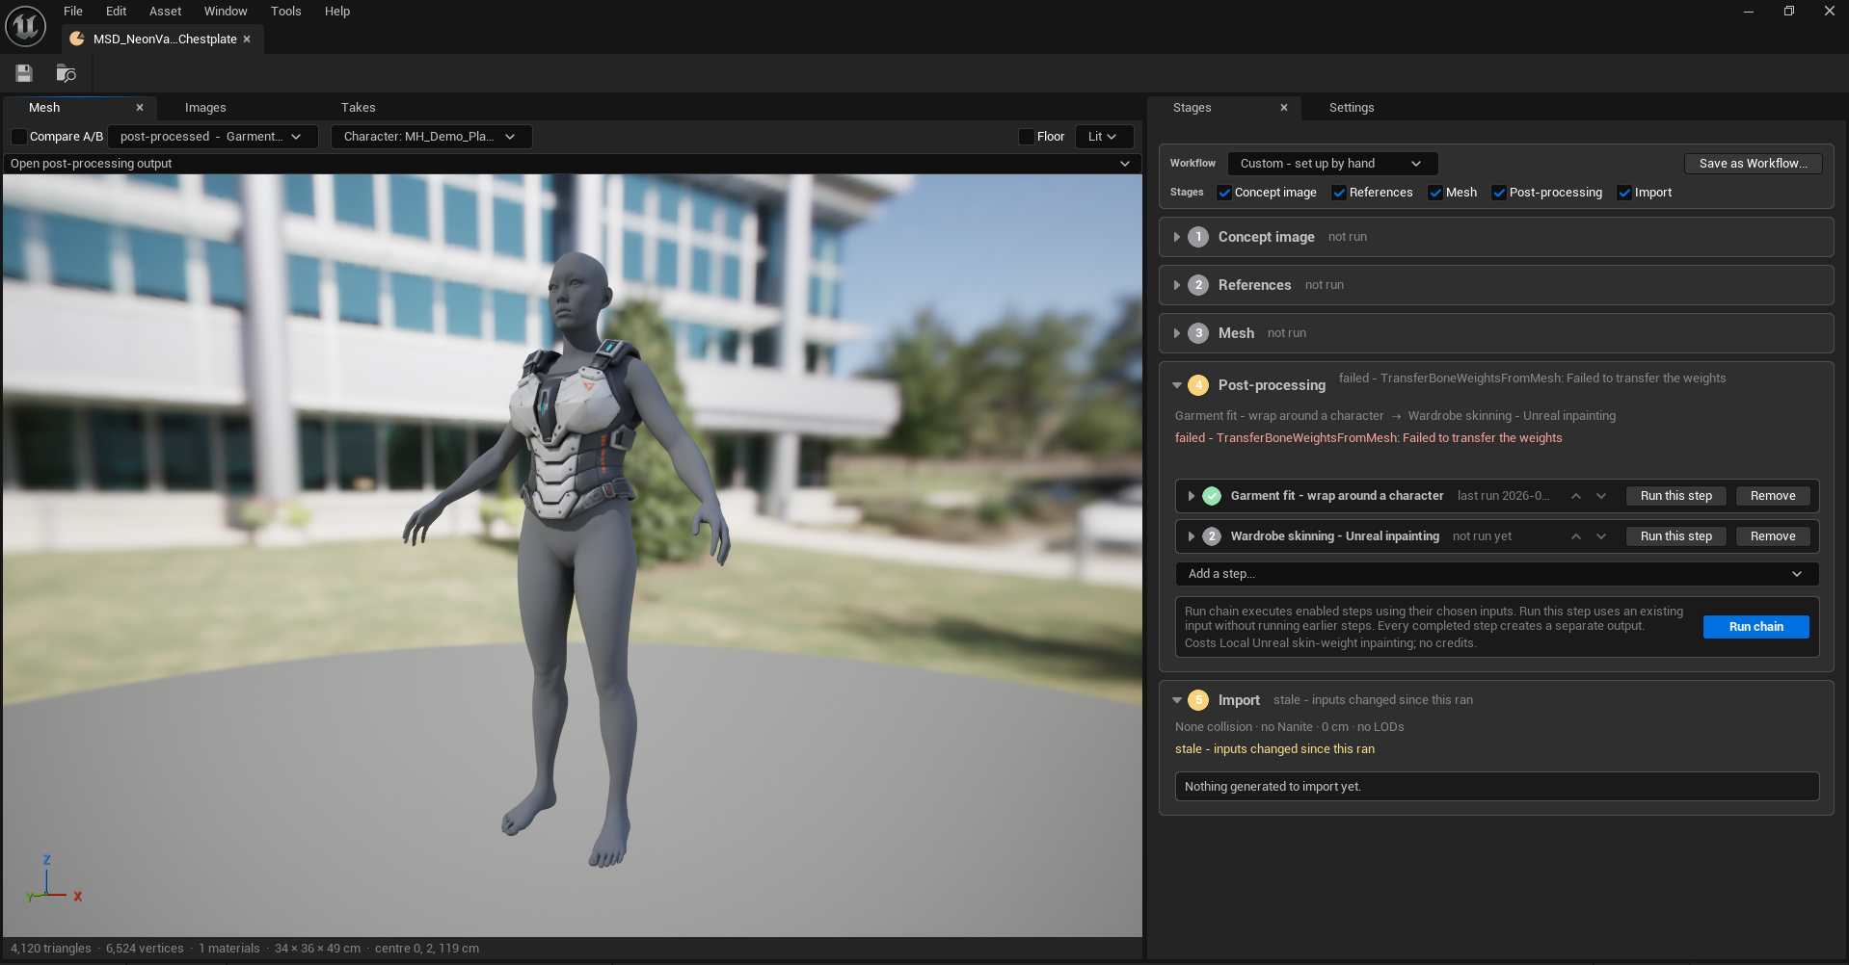Switch to the Settings tab
The height and width of the screenshot is (965, 1849).
click(x=1352, y=108)
